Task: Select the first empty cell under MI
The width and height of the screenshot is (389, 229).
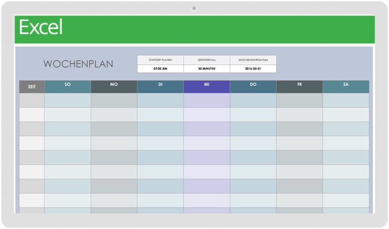Action: point(207,100)
